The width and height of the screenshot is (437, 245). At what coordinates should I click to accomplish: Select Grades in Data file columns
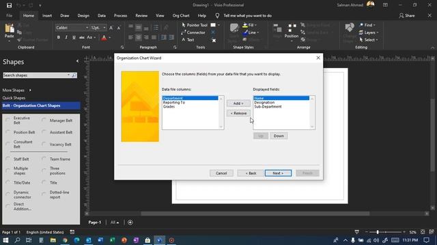point(169,107)
